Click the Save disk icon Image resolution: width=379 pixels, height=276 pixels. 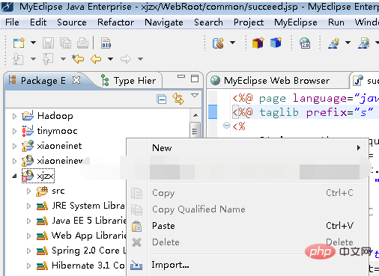pyautogui.click(x=48, y=43)
